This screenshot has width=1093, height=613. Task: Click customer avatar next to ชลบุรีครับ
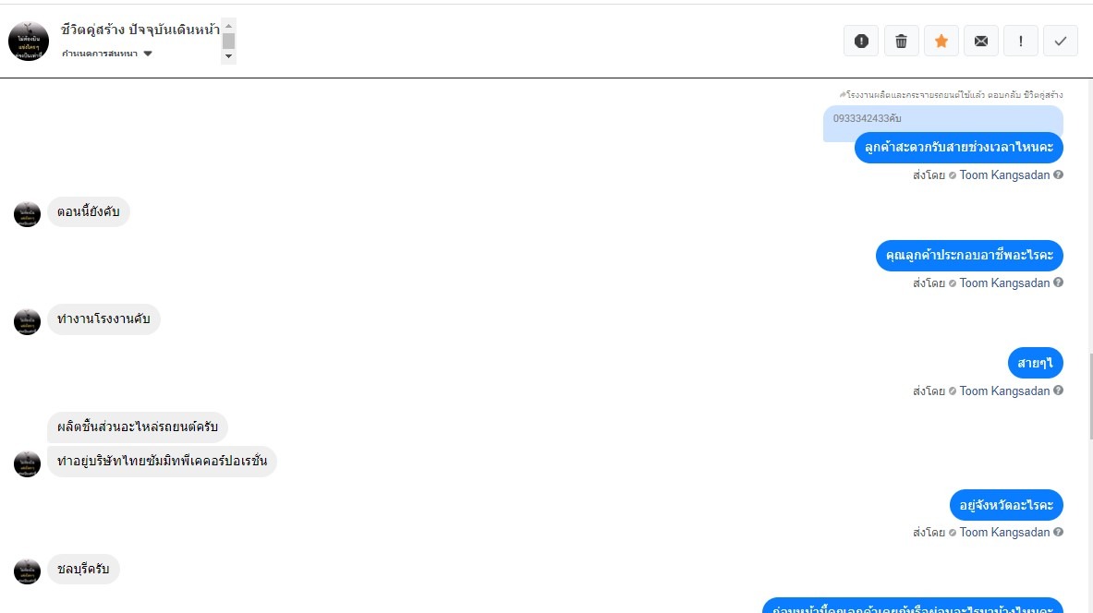pos(27,571)
